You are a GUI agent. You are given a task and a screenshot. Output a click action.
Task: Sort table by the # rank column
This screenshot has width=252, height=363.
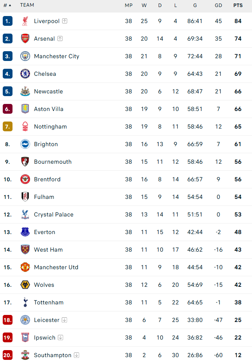7,5
